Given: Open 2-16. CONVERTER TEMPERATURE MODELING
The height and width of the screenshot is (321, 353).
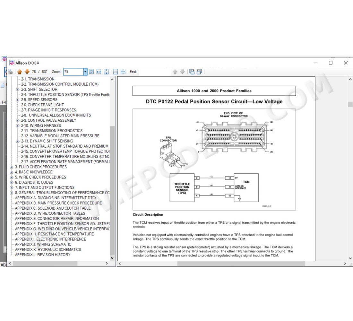Looking at the screenshot, I should [65, 157].
